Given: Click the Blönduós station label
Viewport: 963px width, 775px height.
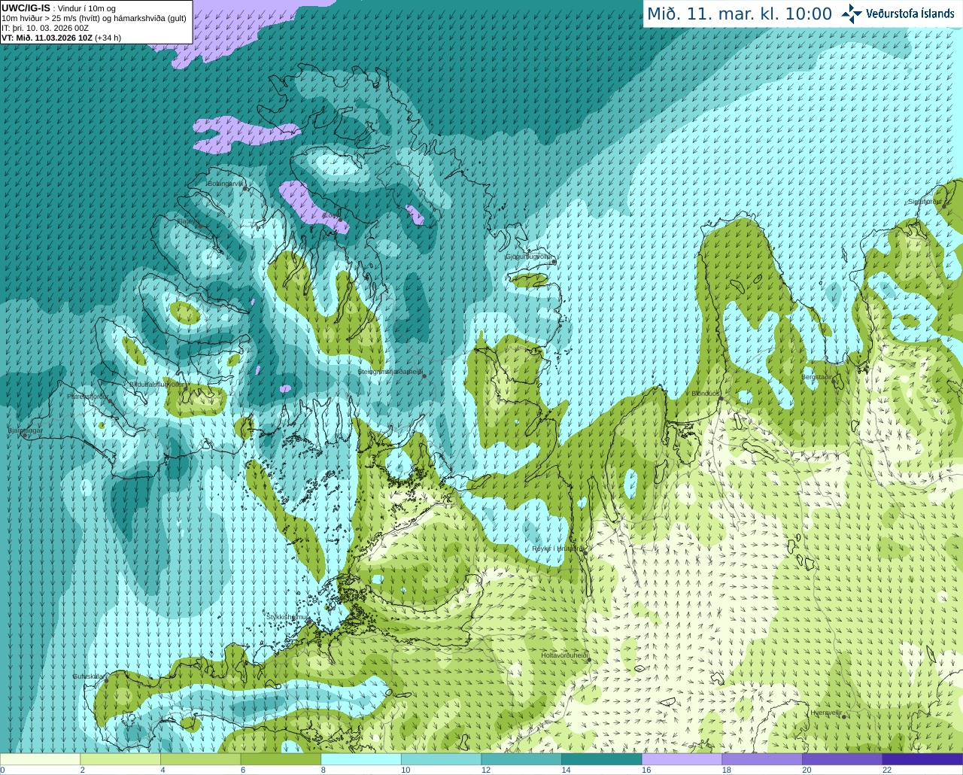Looking at the screenshot, I should pyautogui.click(x=706, y=394).
